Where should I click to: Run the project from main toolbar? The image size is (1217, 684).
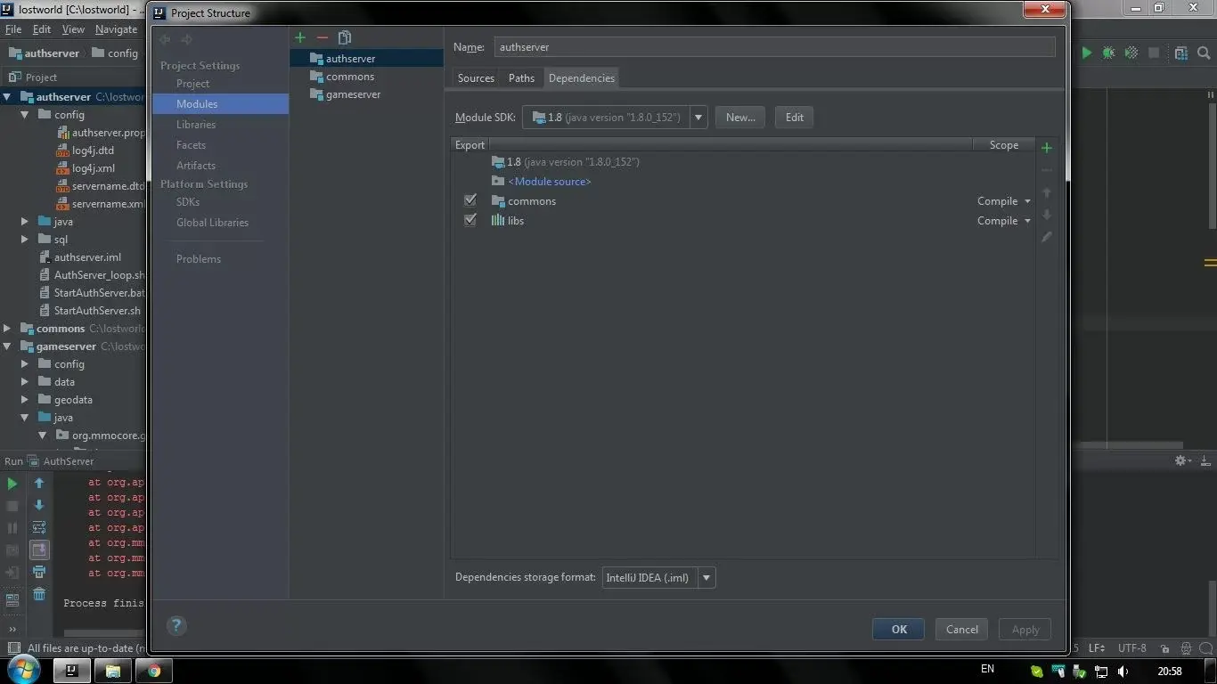pyautogui.click(x=1086, y=53)
